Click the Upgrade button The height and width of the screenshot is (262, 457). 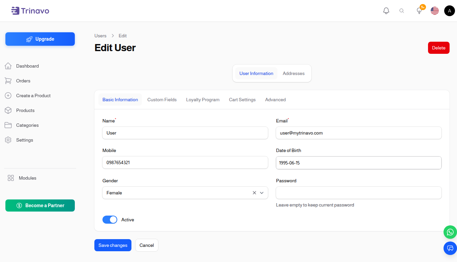40,39
